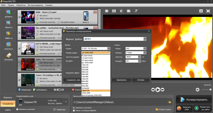The image size is (213, 113).
Task: Click the Информация info button
Action: pos(25,90)
